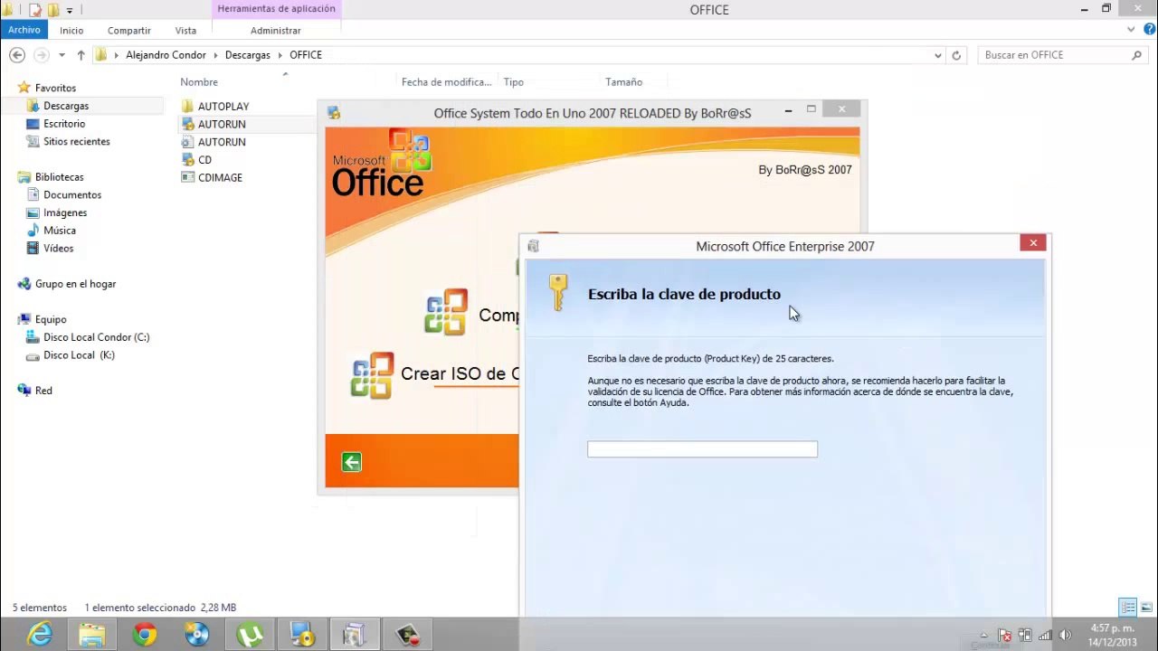Select Red in the navigation pane
Viewport: 1158px width, 651px height.
coord(43,391)
